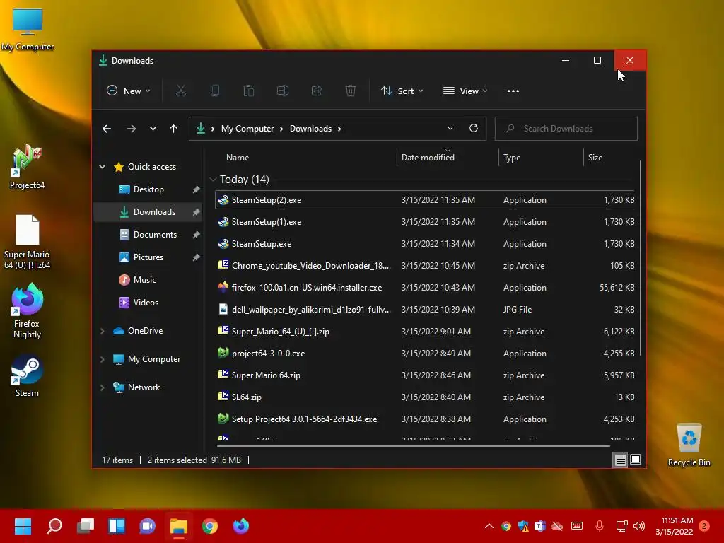Viewport: 724px width, 543px height.
Task: Select Downloads in navigation pane
Action: pyautogui.click(x=148, y=212)
